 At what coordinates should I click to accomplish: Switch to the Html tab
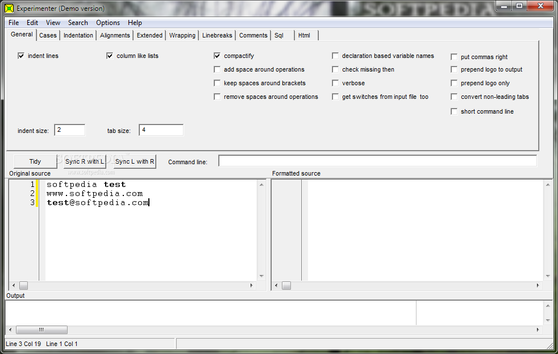pos(306,35)
